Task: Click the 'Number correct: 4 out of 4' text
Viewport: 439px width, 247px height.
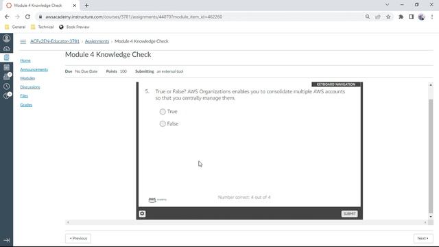Action: tap(244, 198)
